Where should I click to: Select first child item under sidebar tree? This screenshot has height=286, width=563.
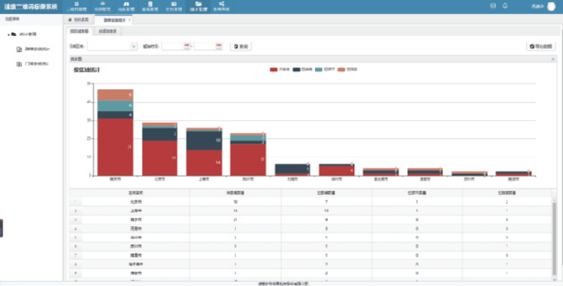[x=35, y=49]
